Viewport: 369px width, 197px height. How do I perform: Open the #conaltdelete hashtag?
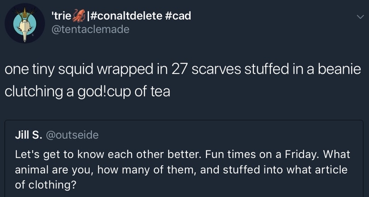click(x=126, y=16)
